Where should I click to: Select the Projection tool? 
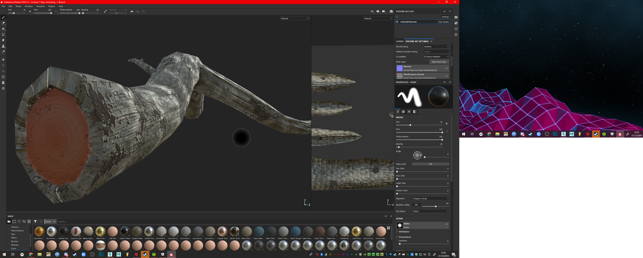[x=3, y=29]
